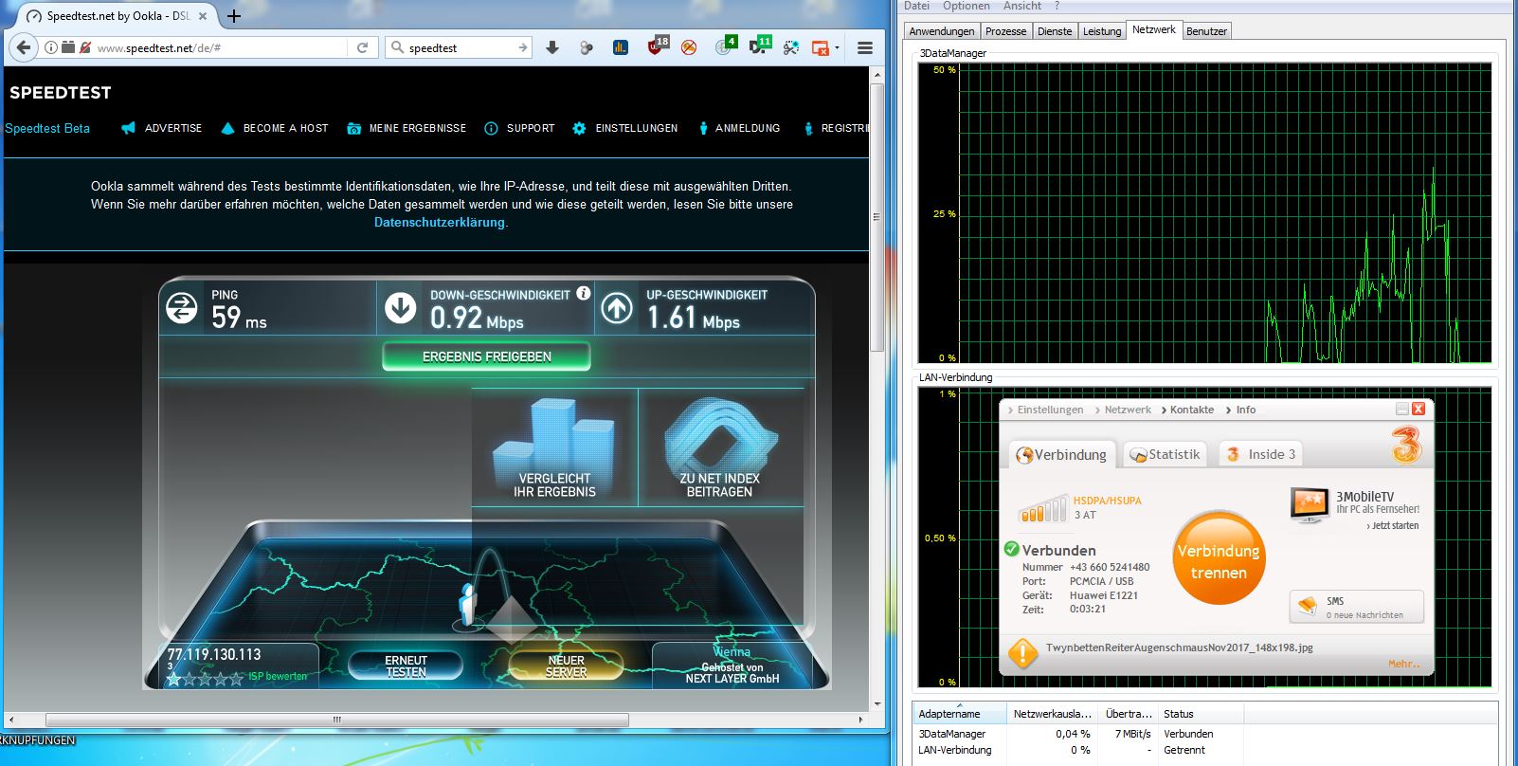
Task: Open dropdown arrow beside the orange window extension icon
Action: point(837,47)
